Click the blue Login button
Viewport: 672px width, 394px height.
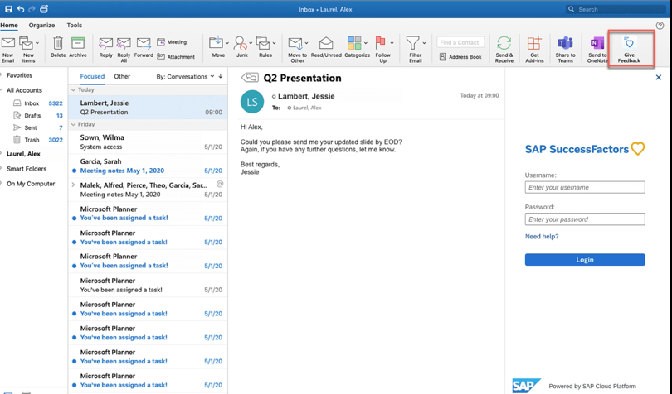coord(585,260)
